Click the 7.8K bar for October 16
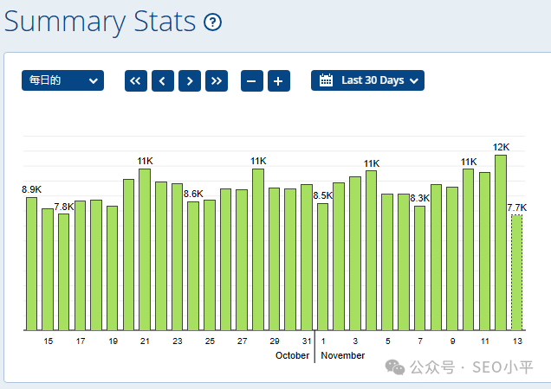Screen dimensions: 551x389 coord(63,272)
